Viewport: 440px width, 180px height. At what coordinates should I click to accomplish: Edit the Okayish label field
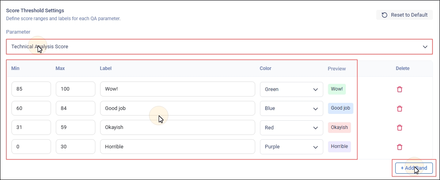(x=178, y=127)
